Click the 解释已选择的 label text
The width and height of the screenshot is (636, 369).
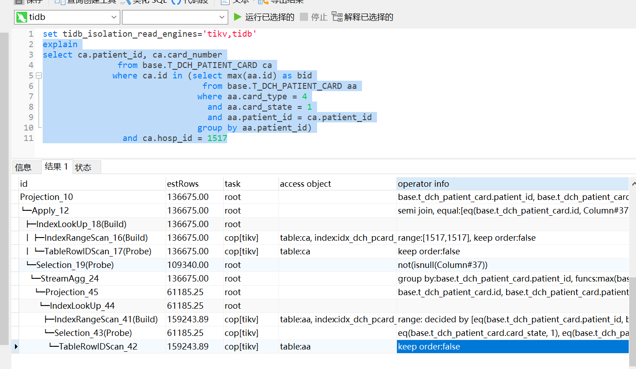click(368, 17)
